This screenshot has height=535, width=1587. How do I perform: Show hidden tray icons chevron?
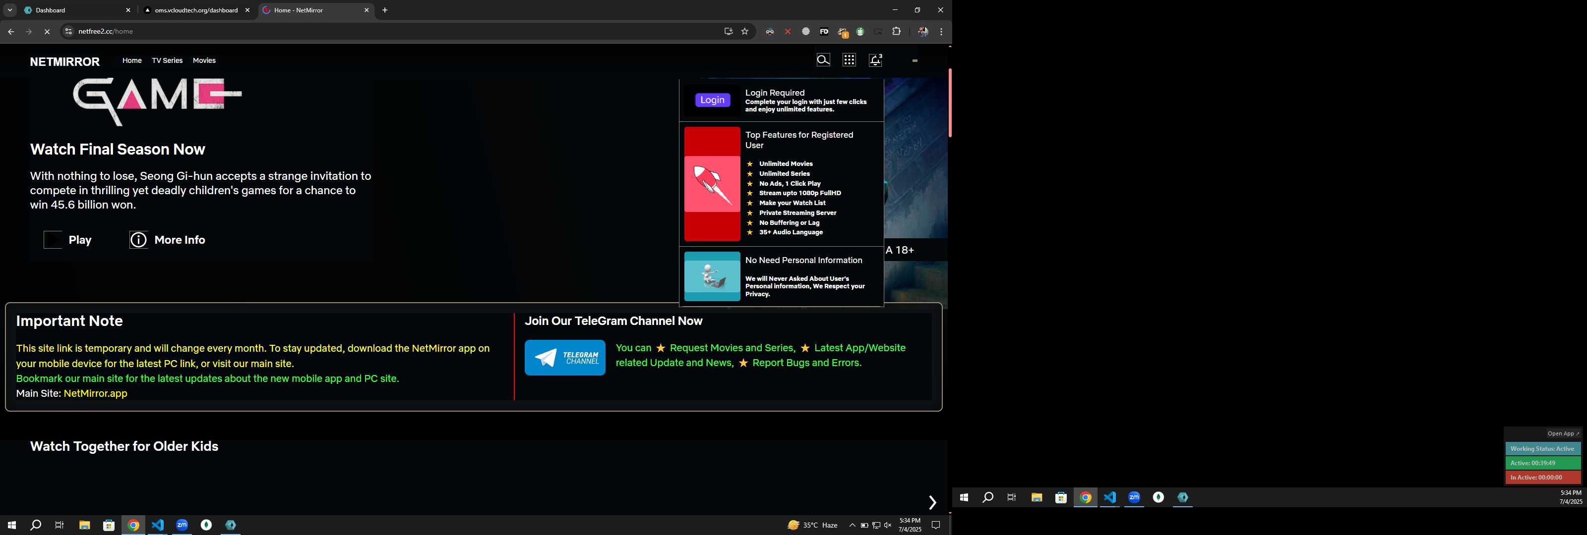tap(852, 525)
